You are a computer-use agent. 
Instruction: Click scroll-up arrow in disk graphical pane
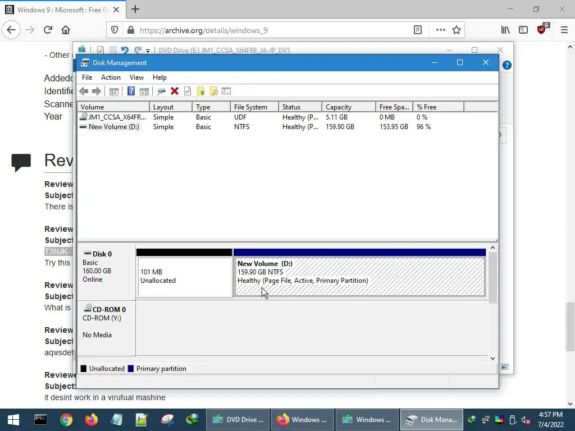click(x=493, y=248)
